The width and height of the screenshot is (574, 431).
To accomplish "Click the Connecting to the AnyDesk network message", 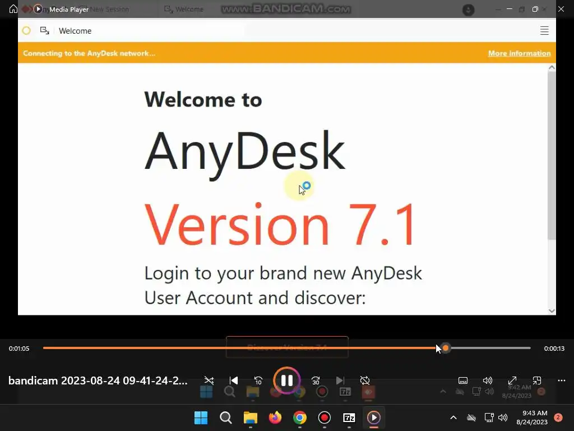I will [89, 53].
